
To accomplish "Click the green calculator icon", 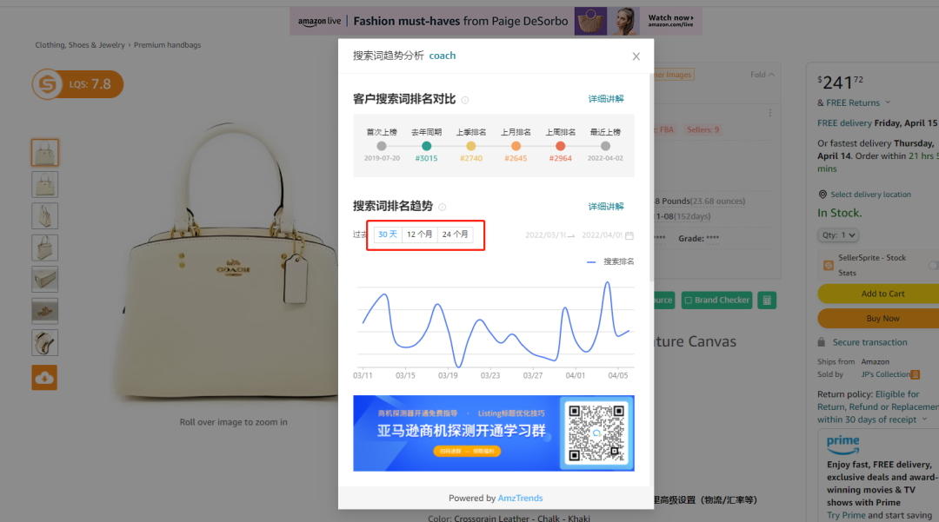I will click(x=767, y=301).
